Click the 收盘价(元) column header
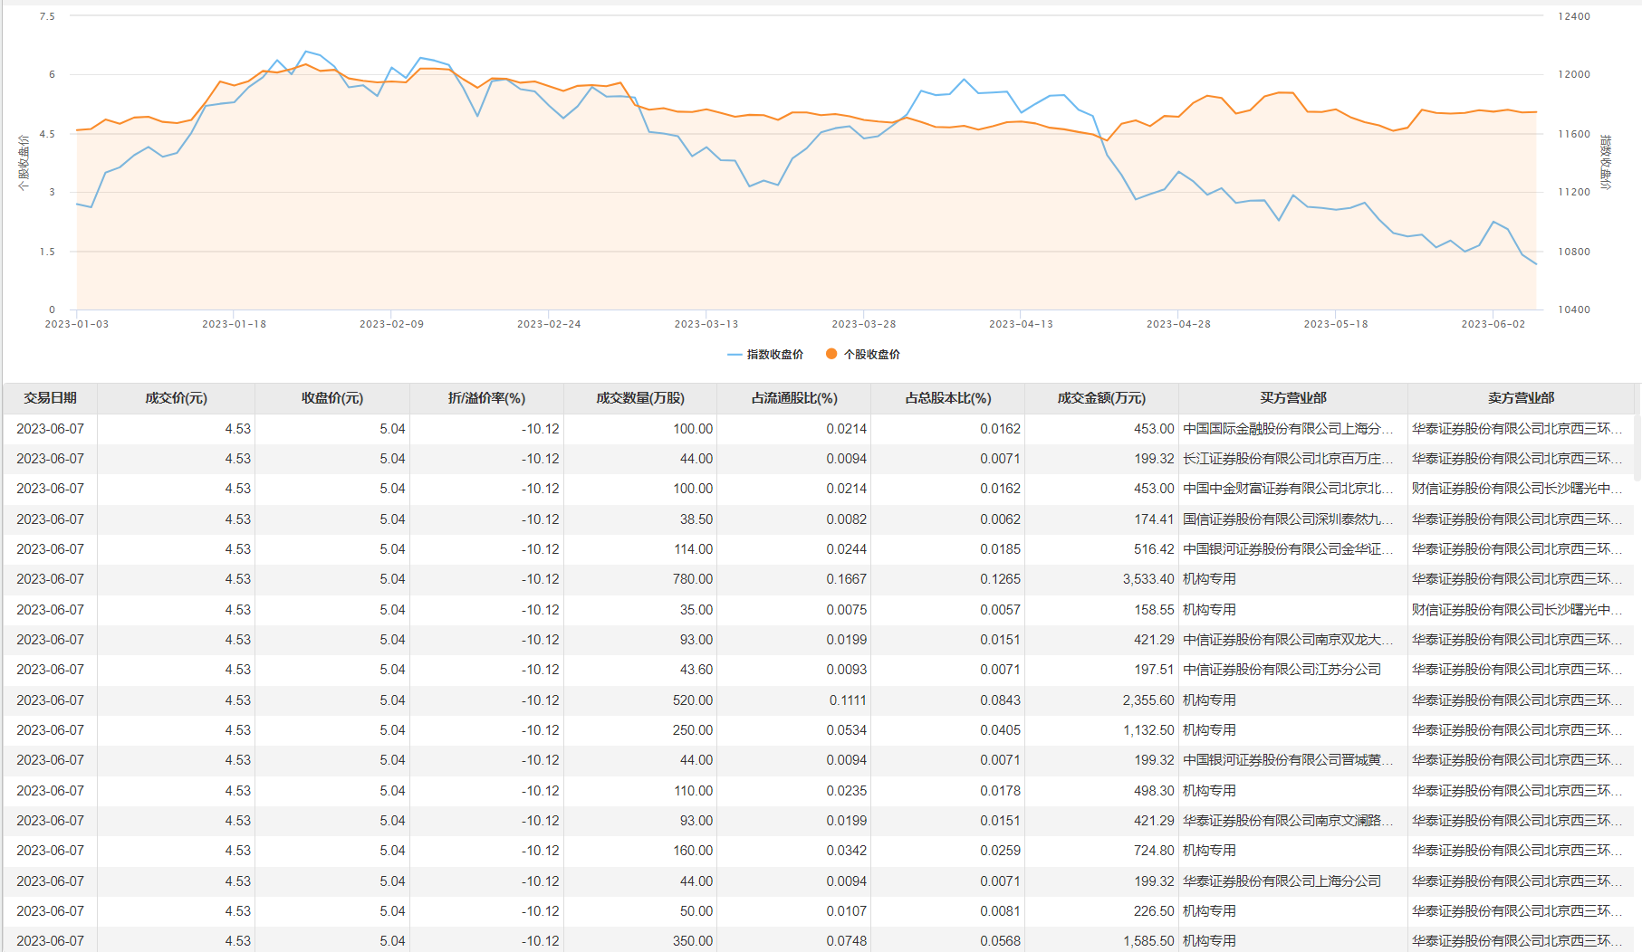This screenshot has width=1642, height=952. click(332, 398)
